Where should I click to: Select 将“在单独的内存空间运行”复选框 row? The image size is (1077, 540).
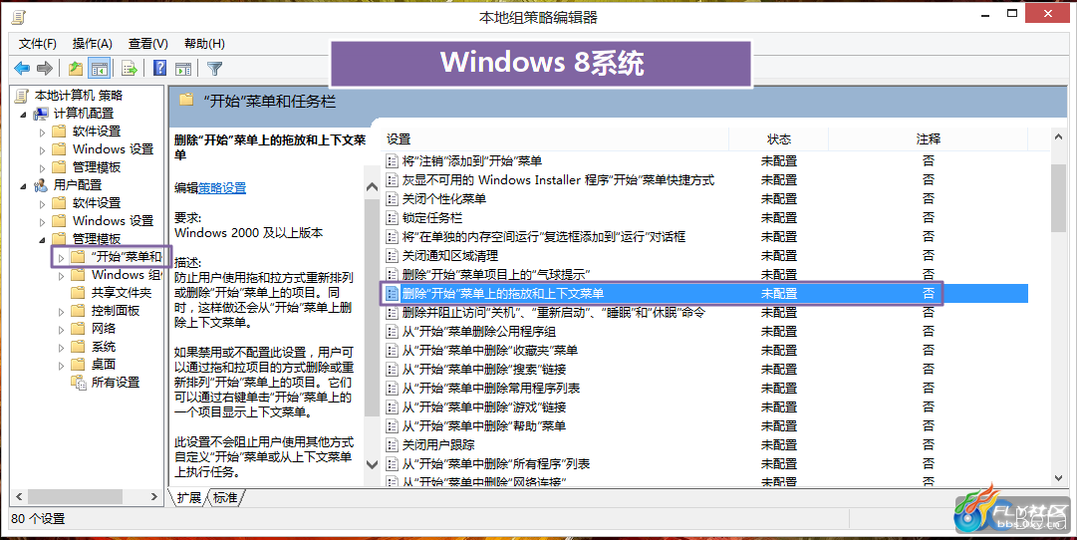point(704,237)
